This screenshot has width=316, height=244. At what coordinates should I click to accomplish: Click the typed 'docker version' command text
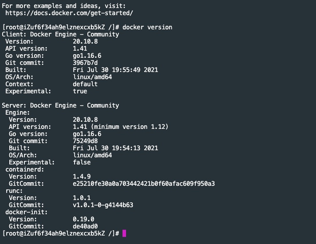pyautogui.click(x=147, y=27)
